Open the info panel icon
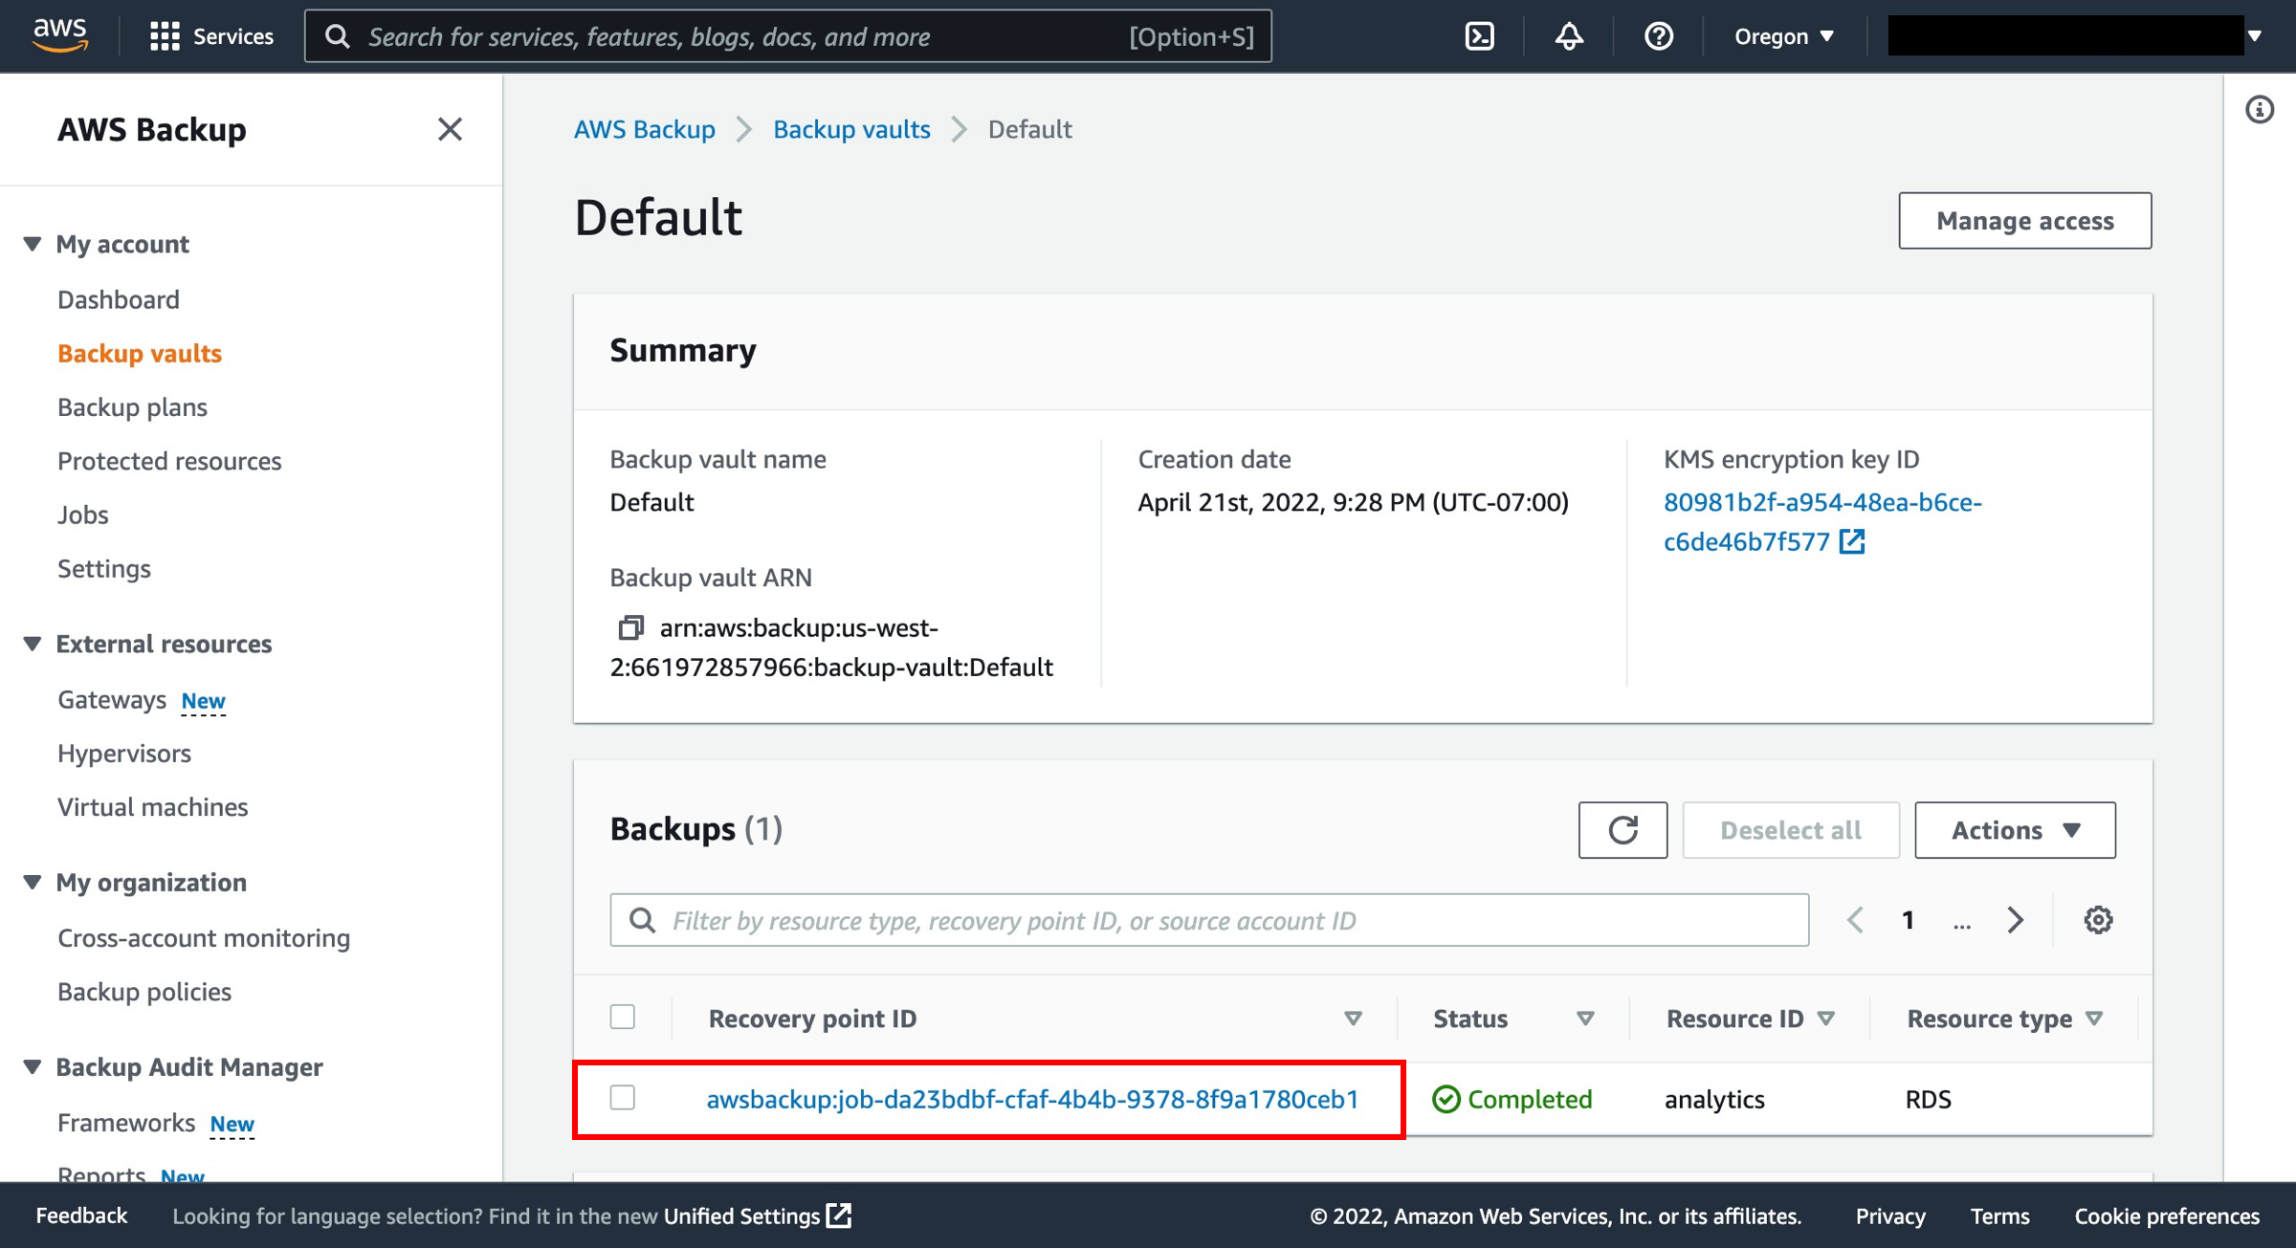Image resolution: width=2296 pixels, height=1249 pixels. [2260, 109]
